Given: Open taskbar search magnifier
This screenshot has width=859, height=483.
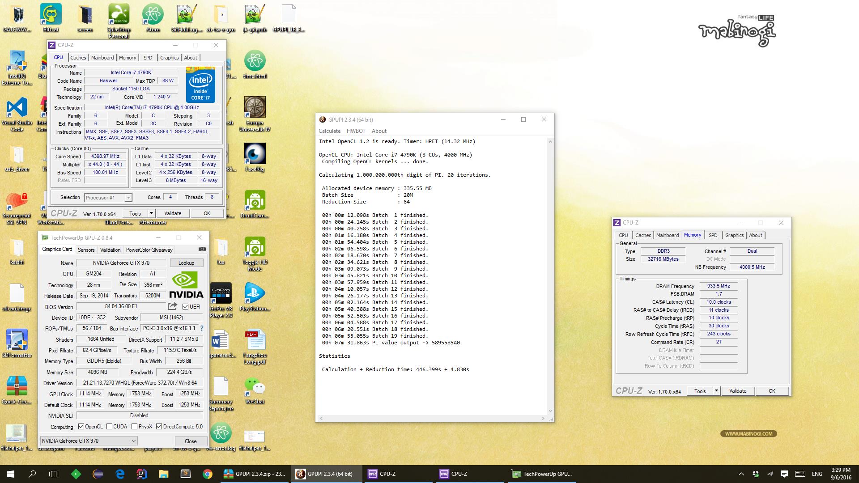Looking at the screenshot, I should point(32,474).
